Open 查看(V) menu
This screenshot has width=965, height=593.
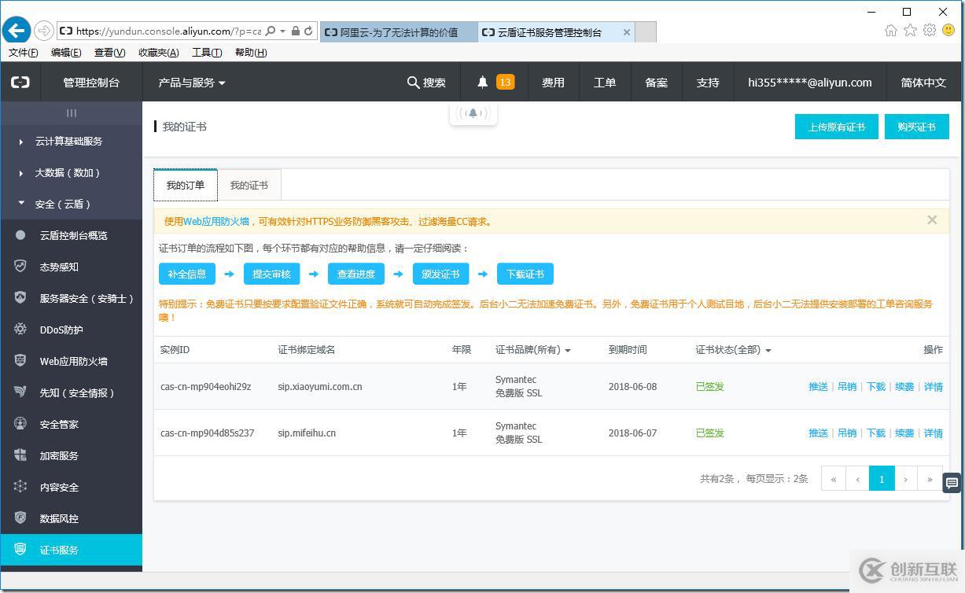(x=109, y=52)
